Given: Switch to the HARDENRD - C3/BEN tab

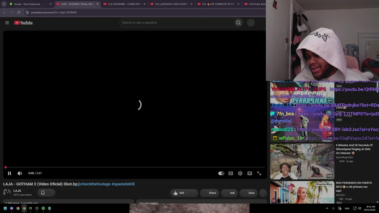Looking at the screenshot, I should tap(124, 4).
